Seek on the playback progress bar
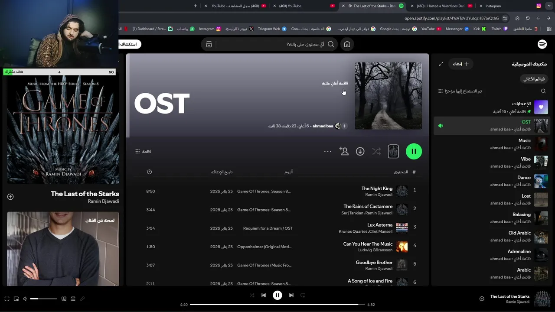555x312 pixels. (277, 305)
